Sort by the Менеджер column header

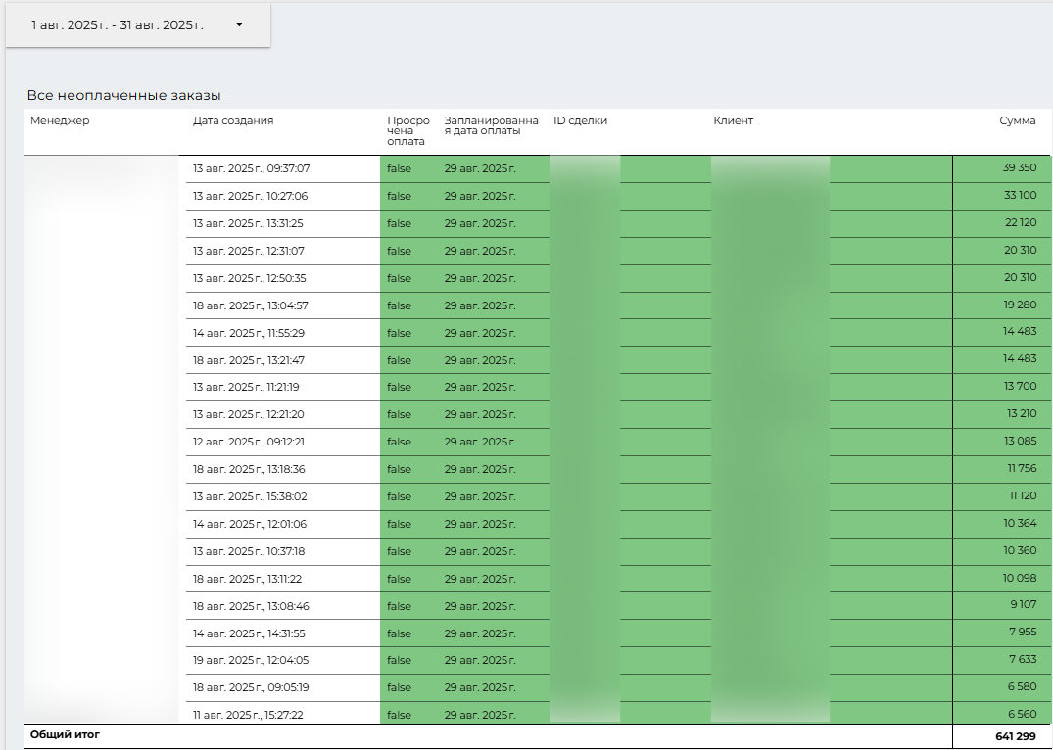pyautogui.click(x=60, y=121)
